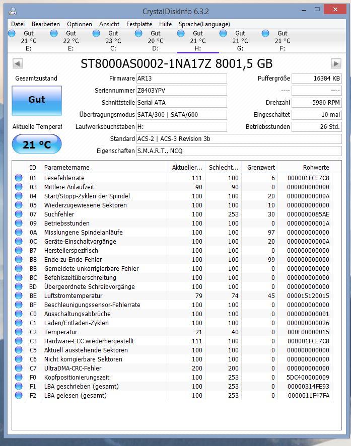Click status icon for Luftstromtemperatur row
The image size is (351, 446).
click(x=19, y=295)
